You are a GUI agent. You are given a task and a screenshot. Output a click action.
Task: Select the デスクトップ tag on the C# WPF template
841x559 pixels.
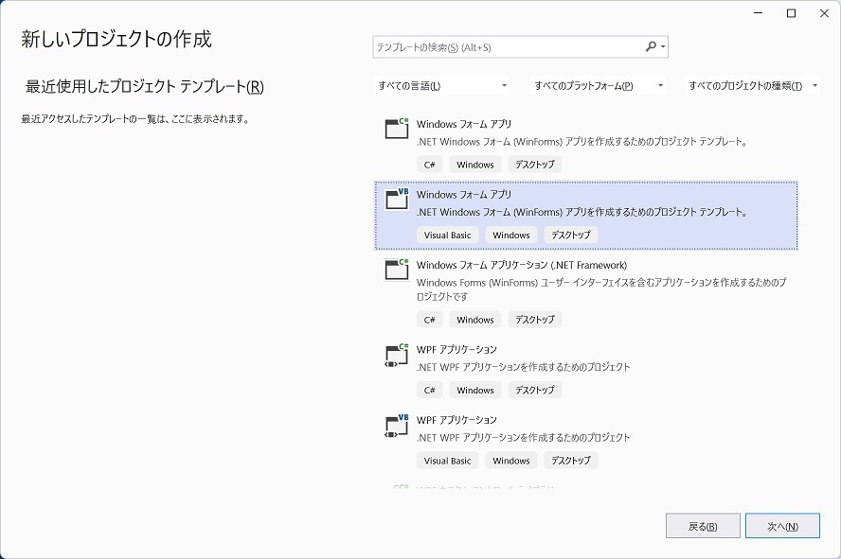click(535, 390)
